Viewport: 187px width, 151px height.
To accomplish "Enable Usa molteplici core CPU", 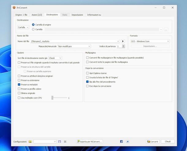I will (x=19, y=98).
